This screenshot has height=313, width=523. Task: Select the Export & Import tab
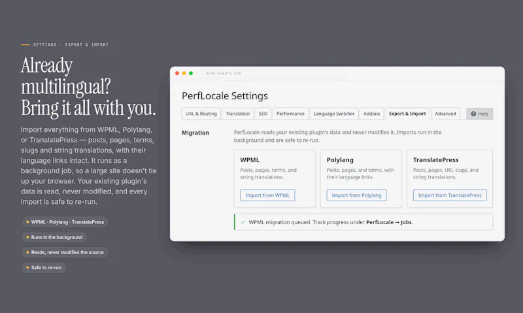click(407, 114)
